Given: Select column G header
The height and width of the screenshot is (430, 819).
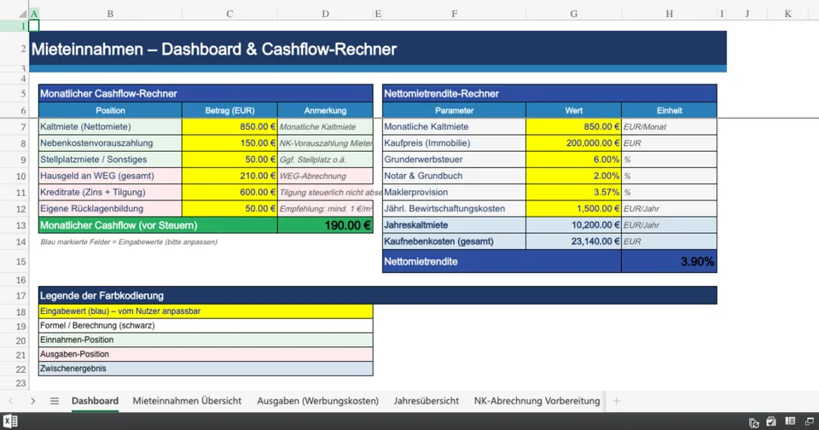Looking at the screenshot, I should pyautogui.click(x=573, y=15).
